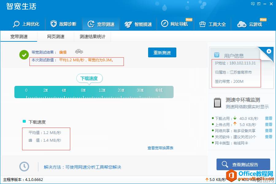Viewport: 276px width, 184px height.
Task: Click the car speed-level icon
Action: pyautogui.click(x=79, y=52)
